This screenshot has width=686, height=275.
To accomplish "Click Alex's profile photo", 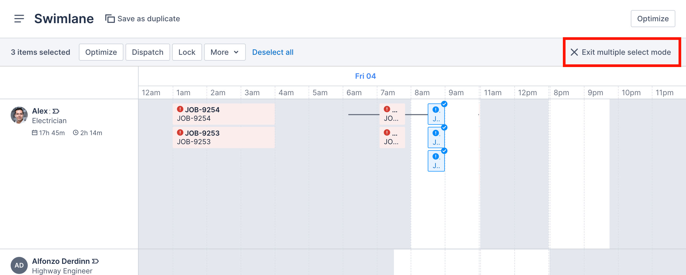I will coord(19,115).
